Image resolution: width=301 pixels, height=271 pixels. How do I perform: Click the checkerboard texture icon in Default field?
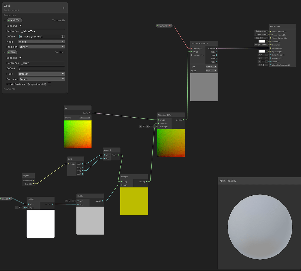21,36
